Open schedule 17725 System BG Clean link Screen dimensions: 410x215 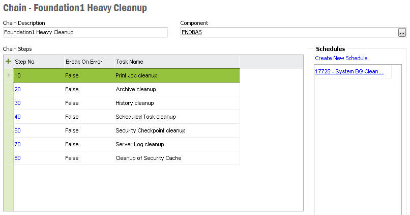pos(349,72)
